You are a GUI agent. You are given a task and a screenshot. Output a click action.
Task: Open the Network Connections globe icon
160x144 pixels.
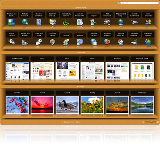25,22
